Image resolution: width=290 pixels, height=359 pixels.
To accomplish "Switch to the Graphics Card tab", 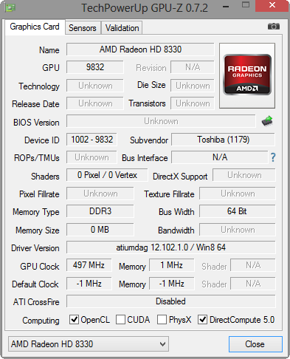I will pyautogui.click(x=35, y=27).
